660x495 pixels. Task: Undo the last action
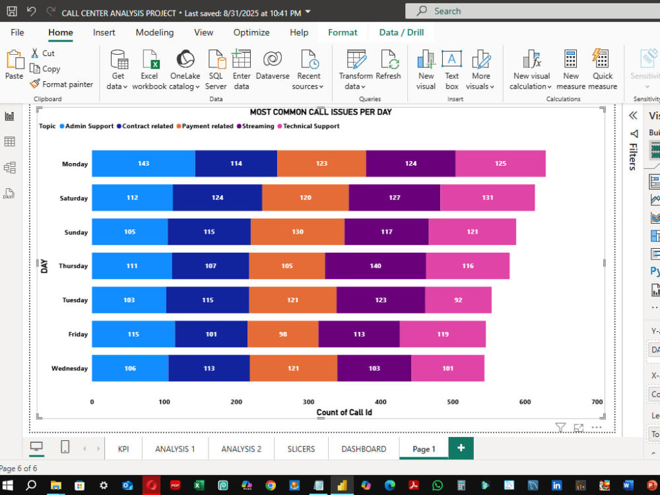point(31,11)
